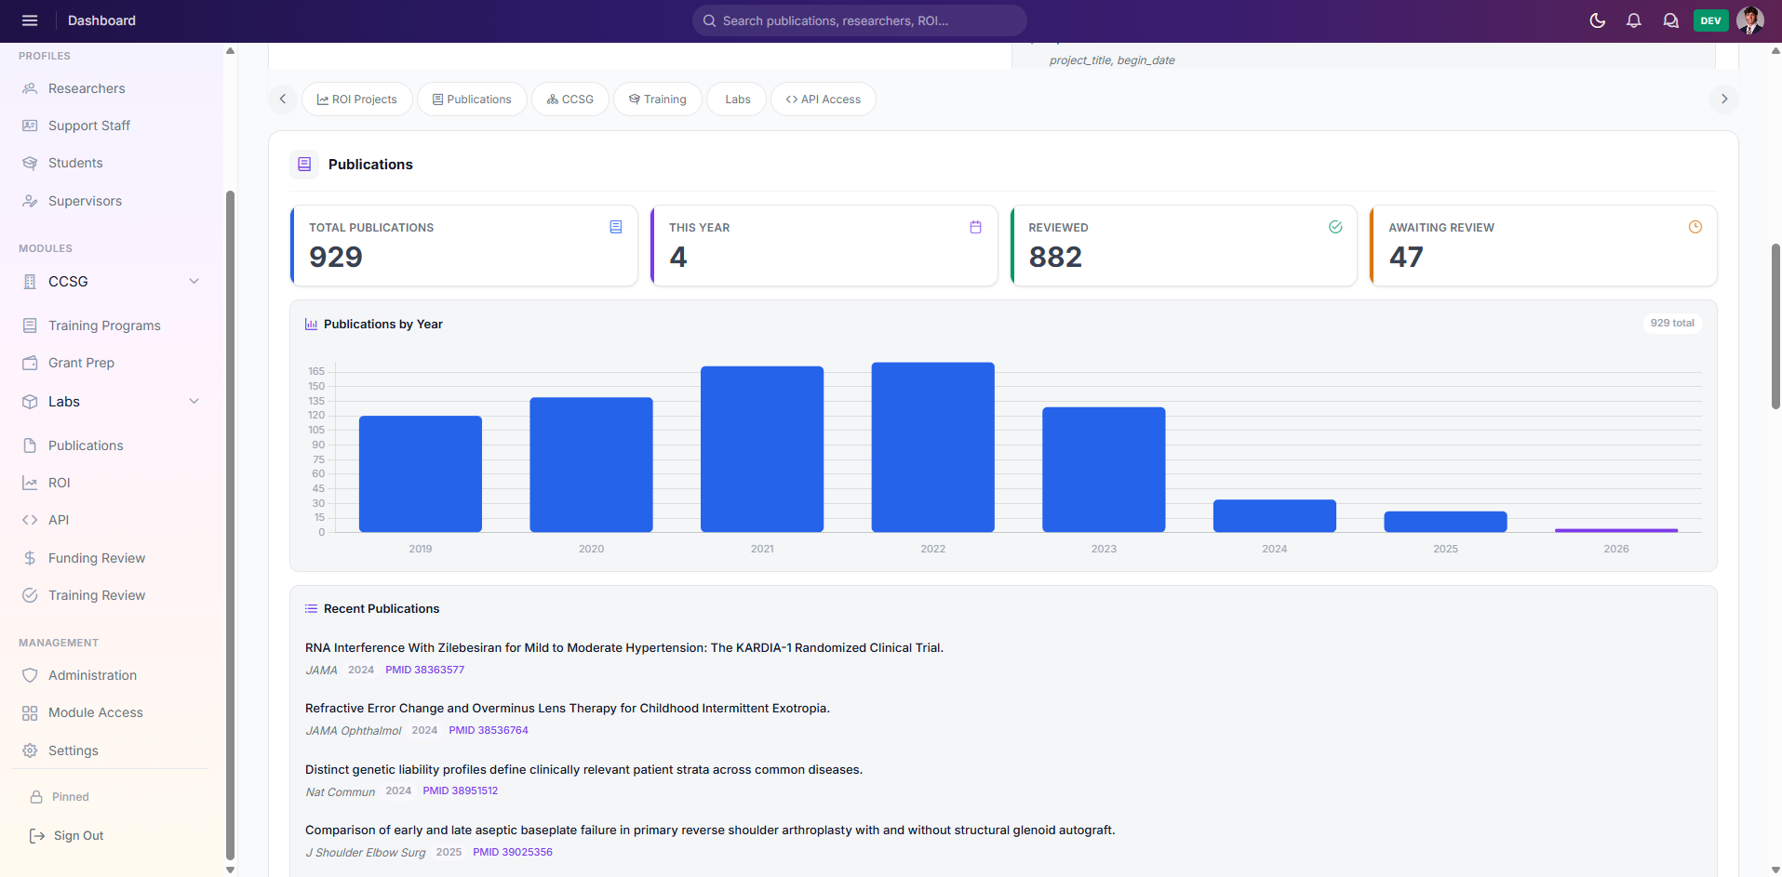Open the Supervisors page

coord(85,201)
